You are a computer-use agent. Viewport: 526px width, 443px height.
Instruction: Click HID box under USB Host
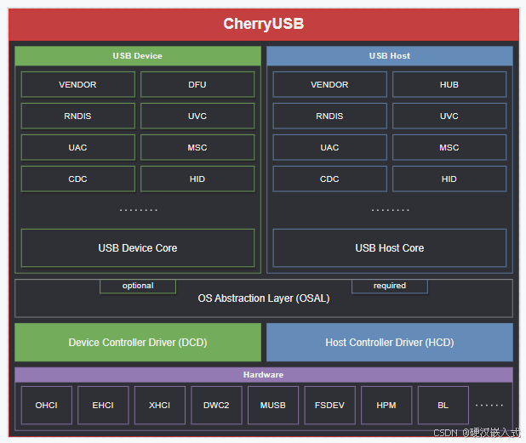pos(449,179)
